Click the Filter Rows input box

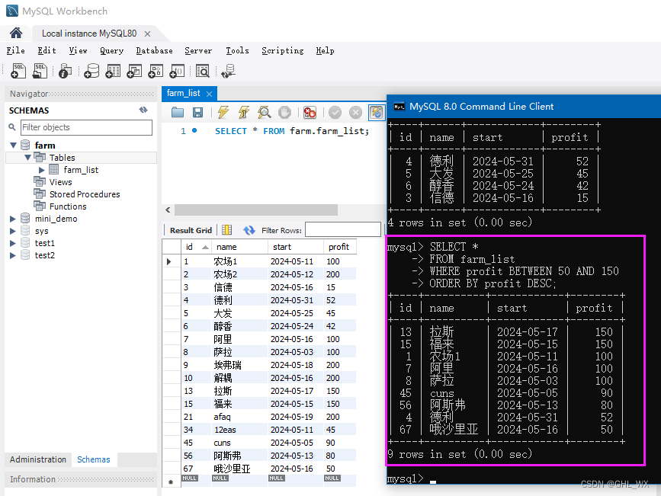tap(343, 229)
